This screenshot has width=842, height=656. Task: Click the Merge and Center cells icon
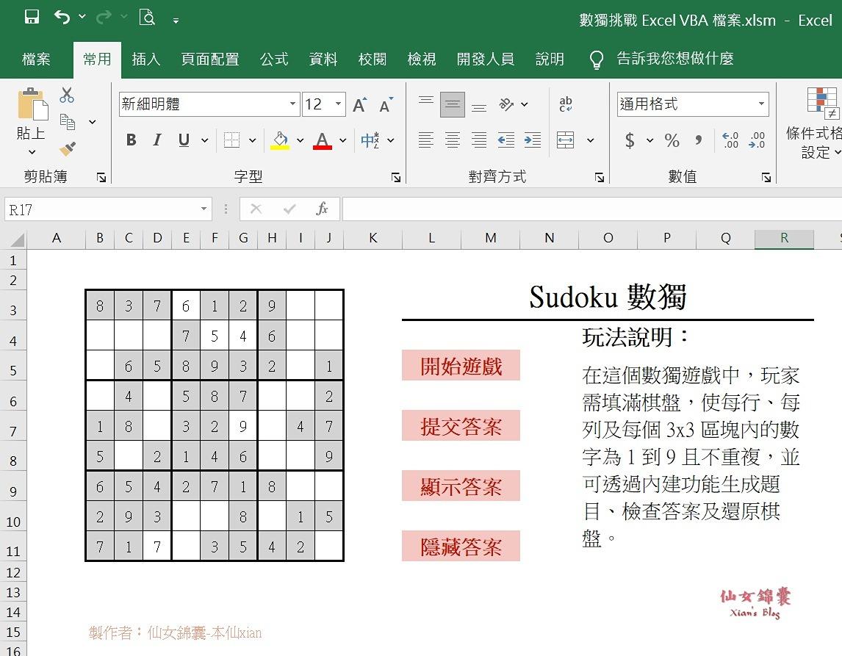pyautogui.click(x=565, y=140)
